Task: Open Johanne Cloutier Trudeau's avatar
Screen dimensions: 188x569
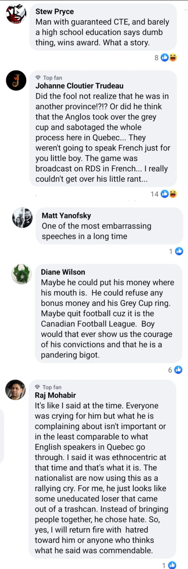Action: tap(16, 80)
